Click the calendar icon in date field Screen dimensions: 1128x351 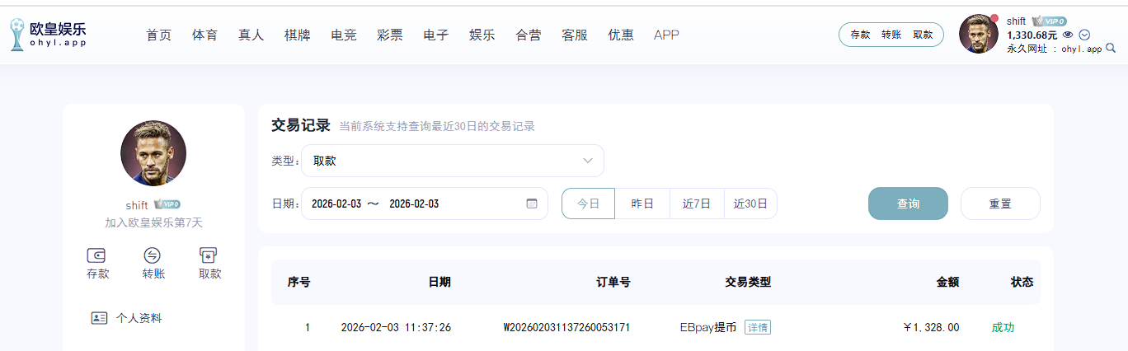(x=532, y=204)
